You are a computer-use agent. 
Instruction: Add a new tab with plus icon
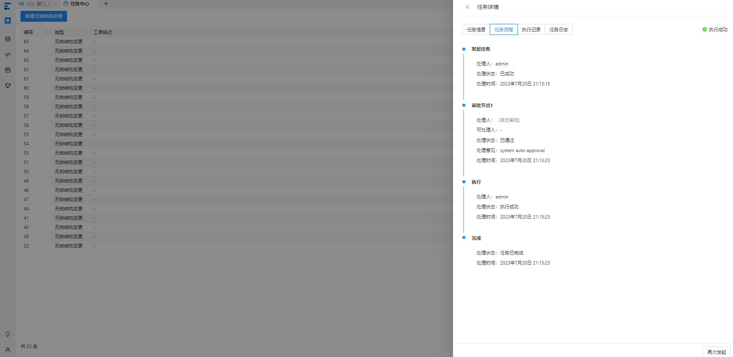pos(106,4)
